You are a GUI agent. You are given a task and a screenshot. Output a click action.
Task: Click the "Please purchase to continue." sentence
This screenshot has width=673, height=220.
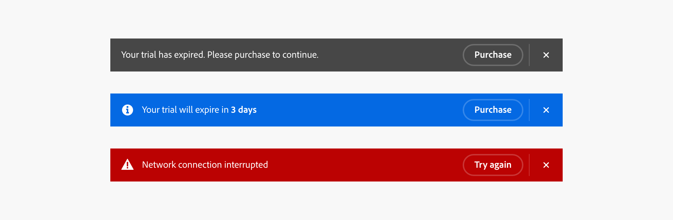pos(263,55)
